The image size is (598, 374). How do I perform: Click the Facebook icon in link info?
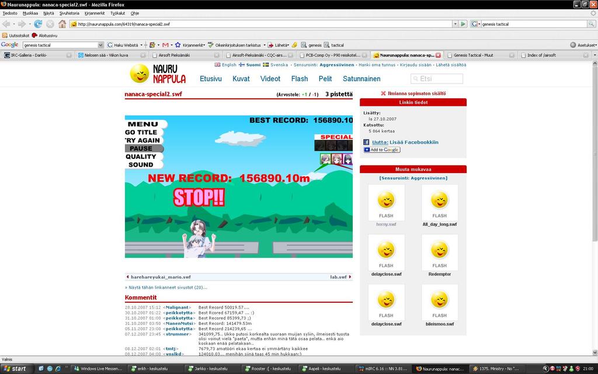click(366, 142)
